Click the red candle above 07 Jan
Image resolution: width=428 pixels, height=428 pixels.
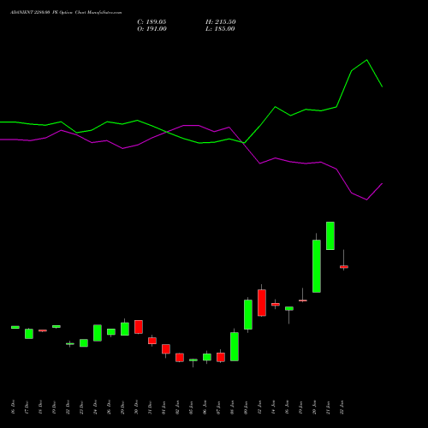(221, 357)
